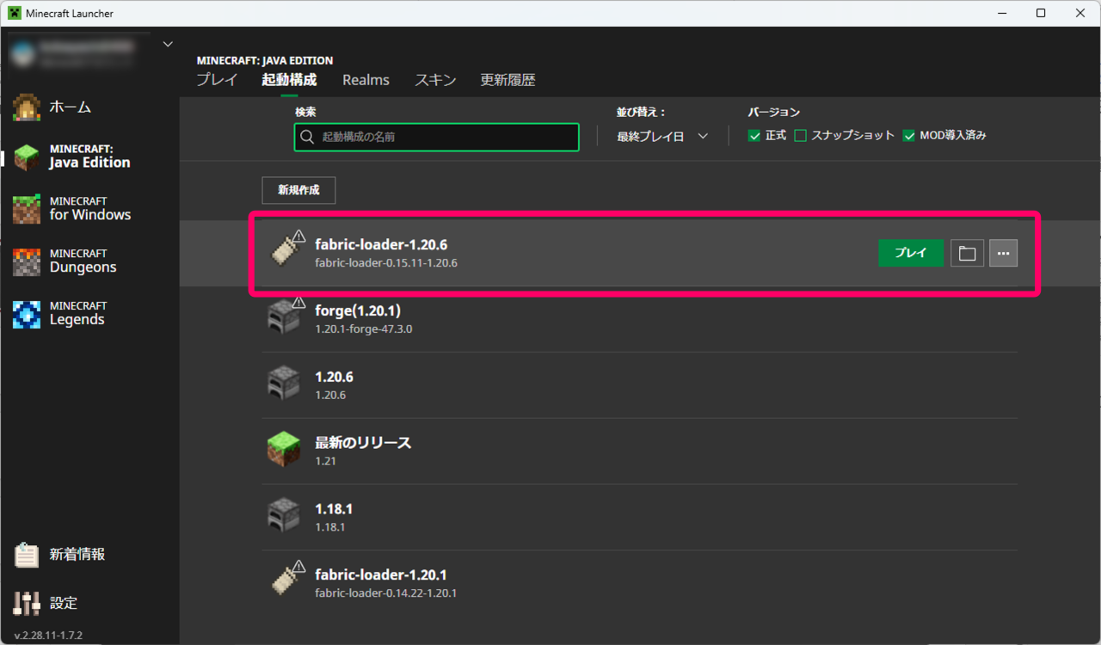This screenshot has width=1101, height=645.
Task: Expand the account menu chevron
Action: point(168,45)
